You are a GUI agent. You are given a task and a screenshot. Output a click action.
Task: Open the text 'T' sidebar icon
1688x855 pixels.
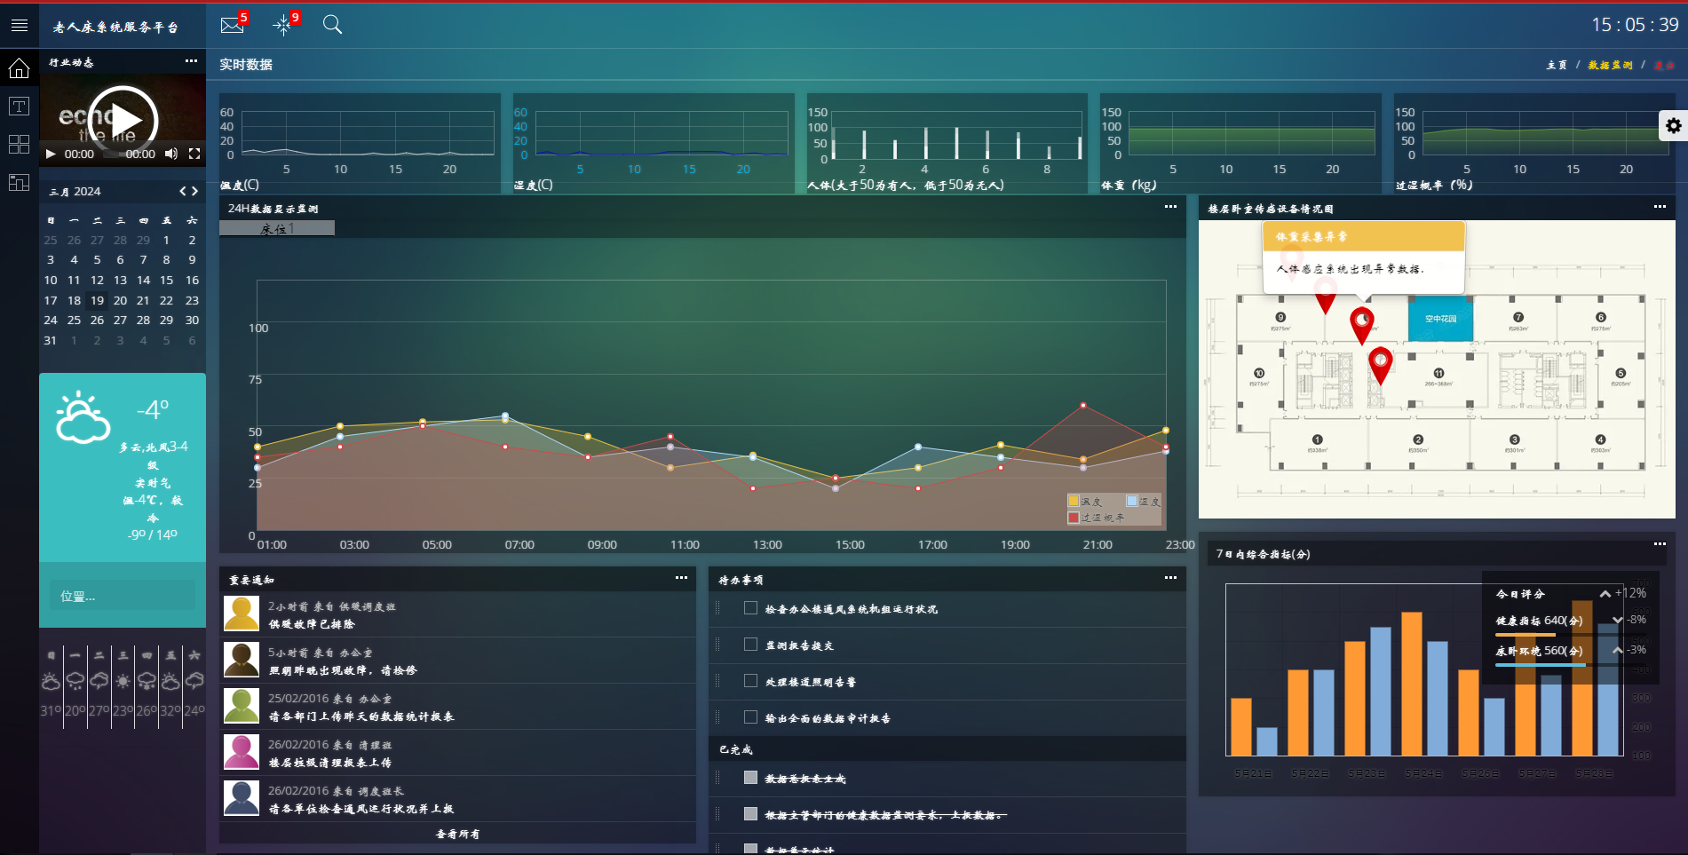(x=19, y=107)
